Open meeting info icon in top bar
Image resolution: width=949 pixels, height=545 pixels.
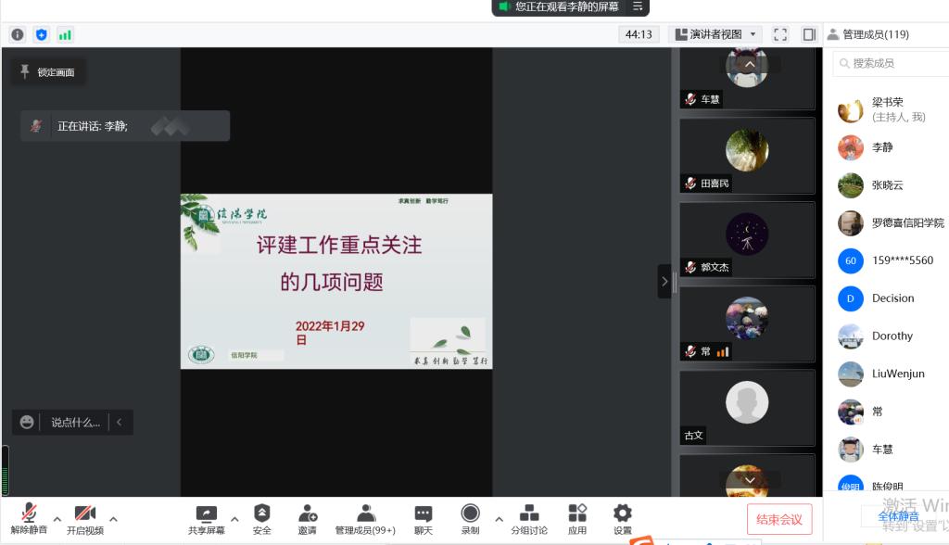(18, 34)
